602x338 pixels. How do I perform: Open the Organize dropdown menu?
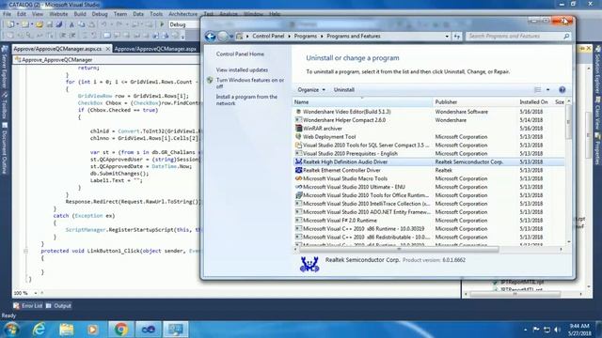coord(311,90)
